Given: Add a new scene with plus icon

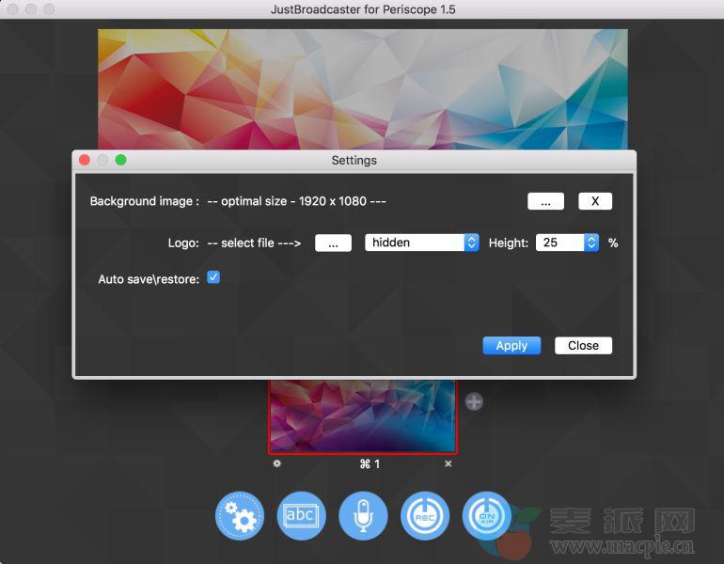Looking at the screenshot, I should click(x=475, y=402).
